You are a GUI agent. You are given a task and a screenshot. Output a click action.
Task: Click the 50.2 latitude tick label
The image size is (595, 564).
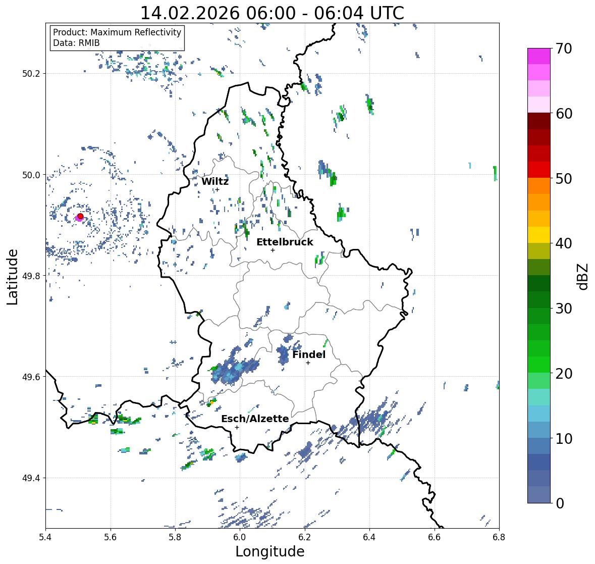[31, 74]
